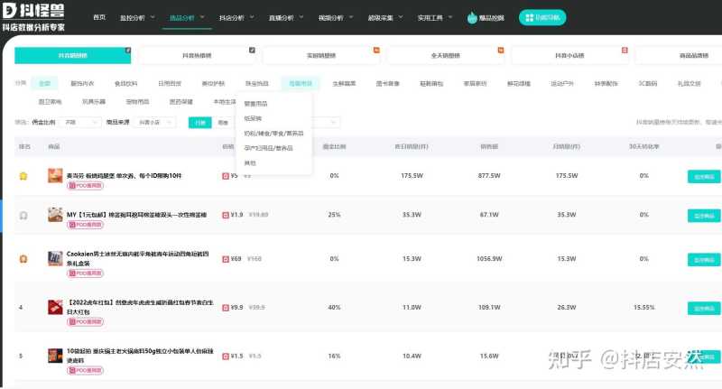Open the 麦当劳 板烧鸡腿堡 product thumbnail
Viewport: 722px width, 389px height.
[55, 175]
